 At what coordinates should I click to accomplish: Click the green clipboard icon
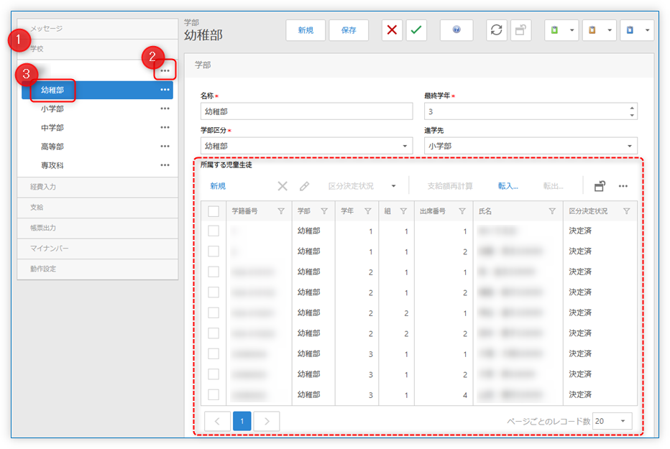(555, 30)
